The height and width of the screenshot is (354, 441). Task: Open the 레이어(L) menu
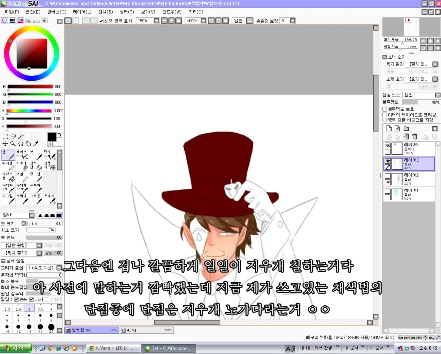pyautogui.click(x=82, y=12)
